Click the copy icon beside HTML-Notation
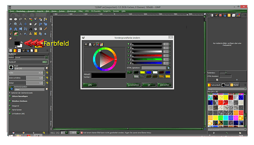Screen dimensions: 254x145 click(x=168, y=68)
